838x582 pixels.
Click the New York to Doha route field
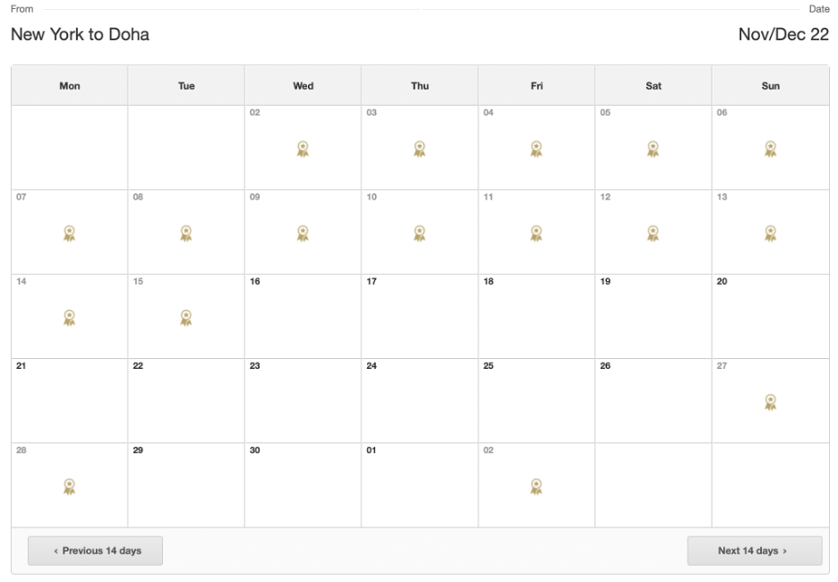[80, 35]
